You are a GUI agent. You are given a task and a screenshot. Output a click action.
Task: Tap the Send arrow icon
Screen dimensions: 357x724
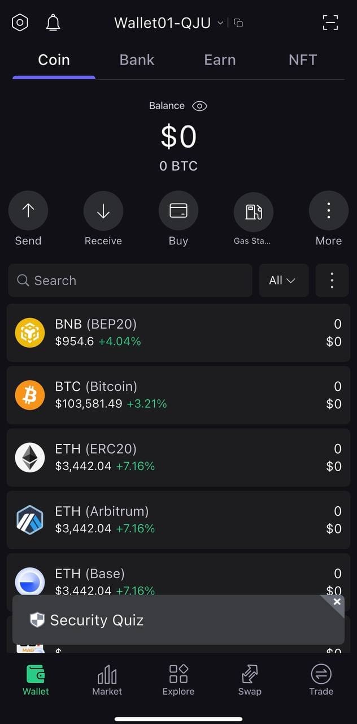tap(28, 211)
